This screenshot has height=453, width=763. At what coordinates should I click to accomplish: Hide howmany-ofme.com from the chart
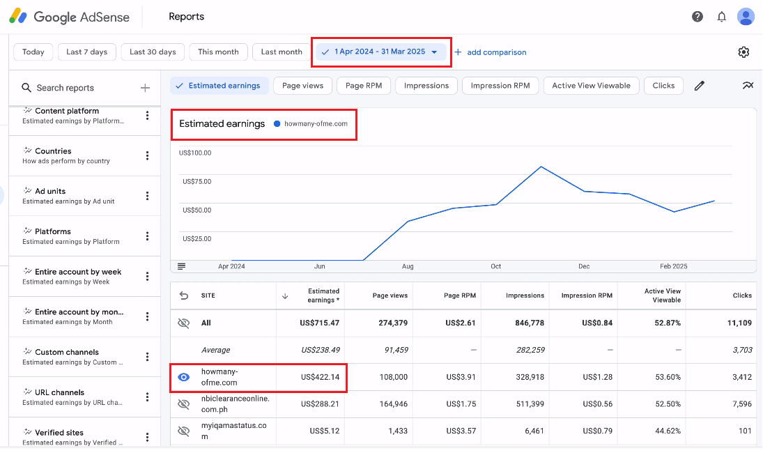pos(183,377)
